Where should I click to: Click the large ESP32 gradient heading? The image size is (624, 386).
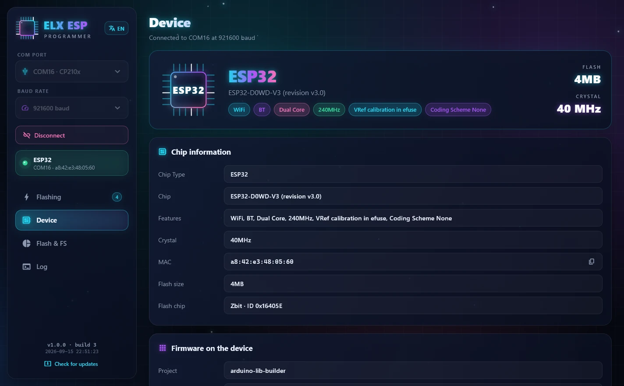(252, 77)
